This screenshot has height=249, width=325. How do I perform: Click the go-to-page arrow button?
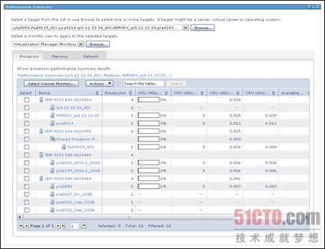pyautogui.click(x=83, y=226)
